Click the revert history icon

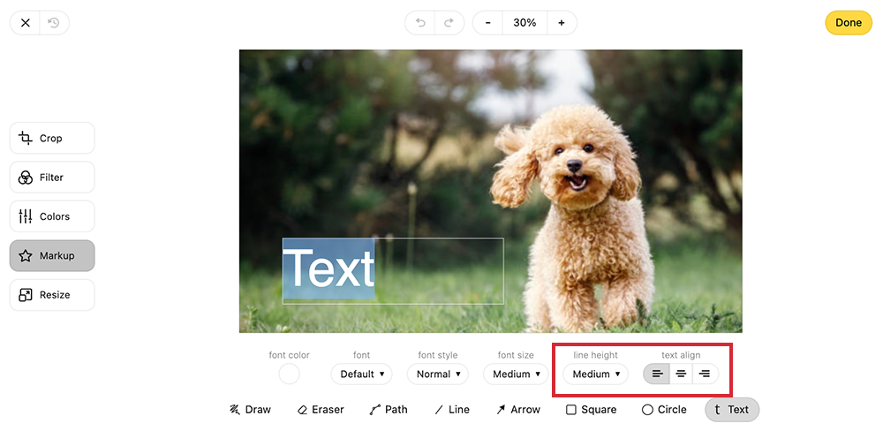[54, 23]
